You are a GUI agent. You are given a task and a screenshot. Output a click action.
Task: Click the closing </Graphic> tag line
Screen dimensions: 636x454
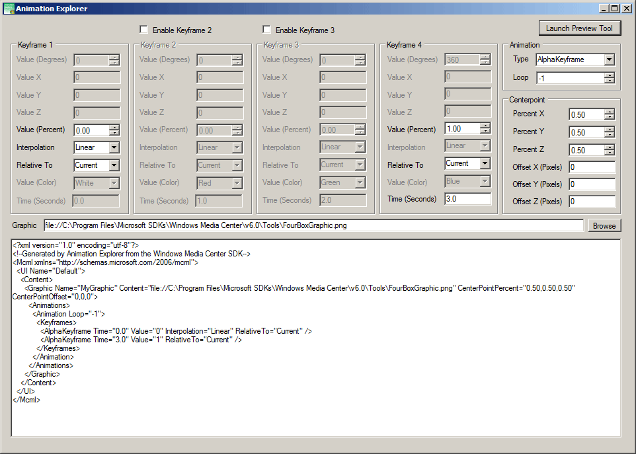pyautogui.click(x=42, y=374)
